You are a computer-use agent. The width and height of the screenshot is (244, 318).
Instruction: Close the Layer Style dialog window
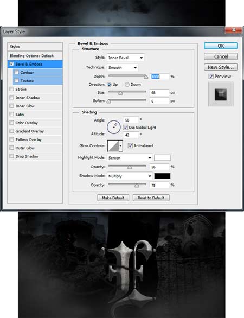pyautogui.click(x=234, y=30)
